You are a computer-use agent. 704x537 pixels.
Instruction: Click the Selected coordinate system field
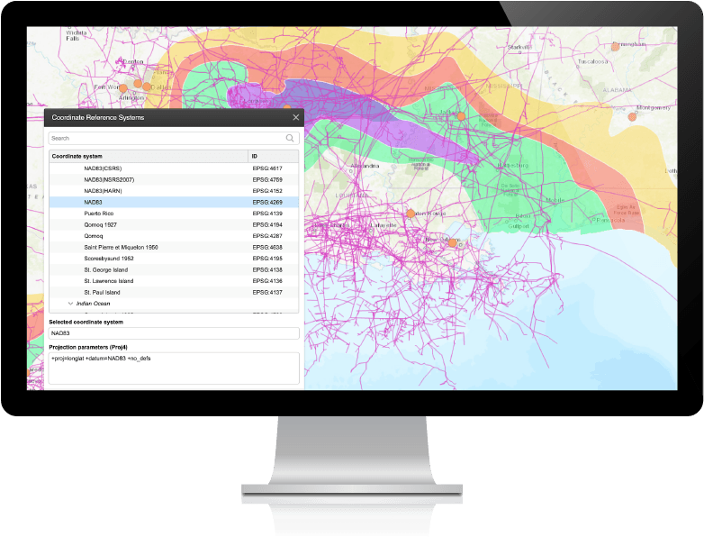tap(173, 333)
